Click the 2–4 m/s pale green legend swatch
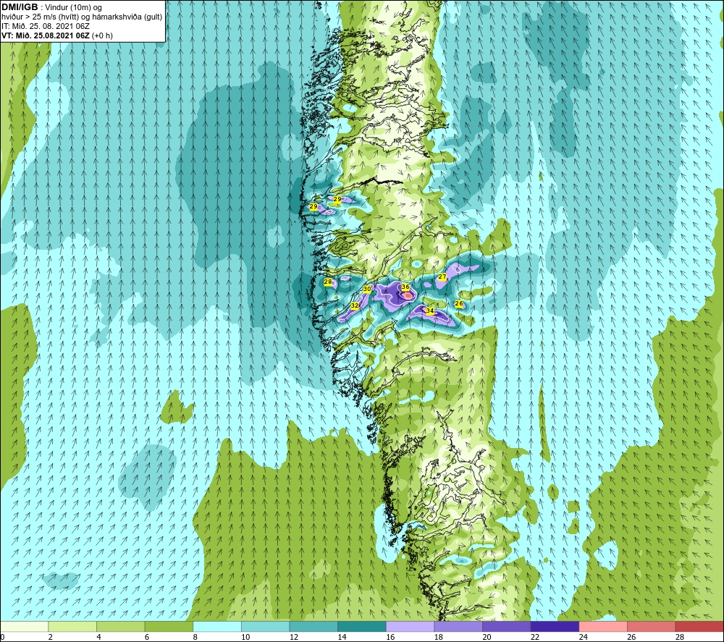Viewport: 724px width, 642px height. pyautogui.click(x=72, y=627)
